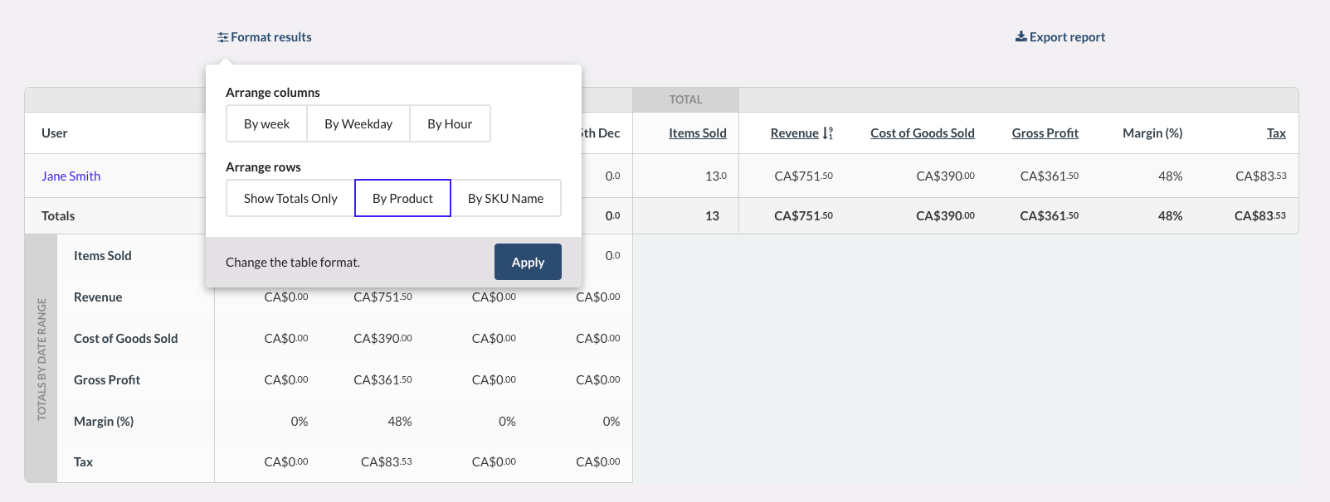The width and height of the screenshot is (1330, 502).
Task: Sort by Gross Profit column header
Action: pyautogui.click(x=1045, y=133)
